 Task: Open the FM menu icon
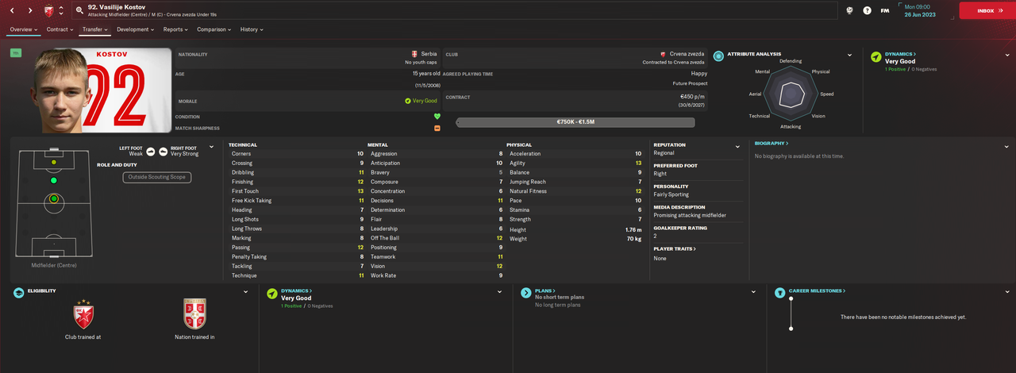(885, 10)
